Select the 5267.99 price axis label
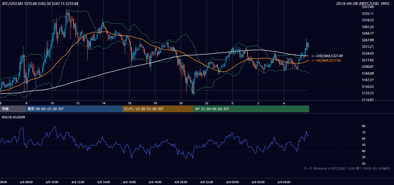The width and height of the screenshot is (394, 185). click(368, 40)
